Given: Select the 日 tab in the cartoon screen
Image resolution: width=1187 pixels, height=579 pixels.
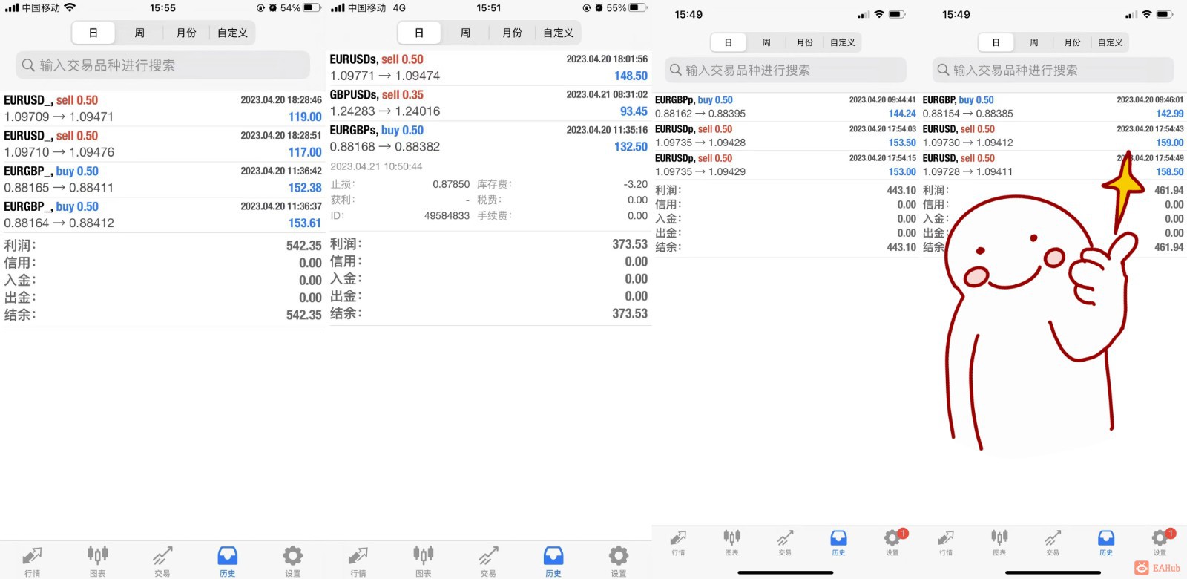Looking at the screenshot, I should coord(996,42).
